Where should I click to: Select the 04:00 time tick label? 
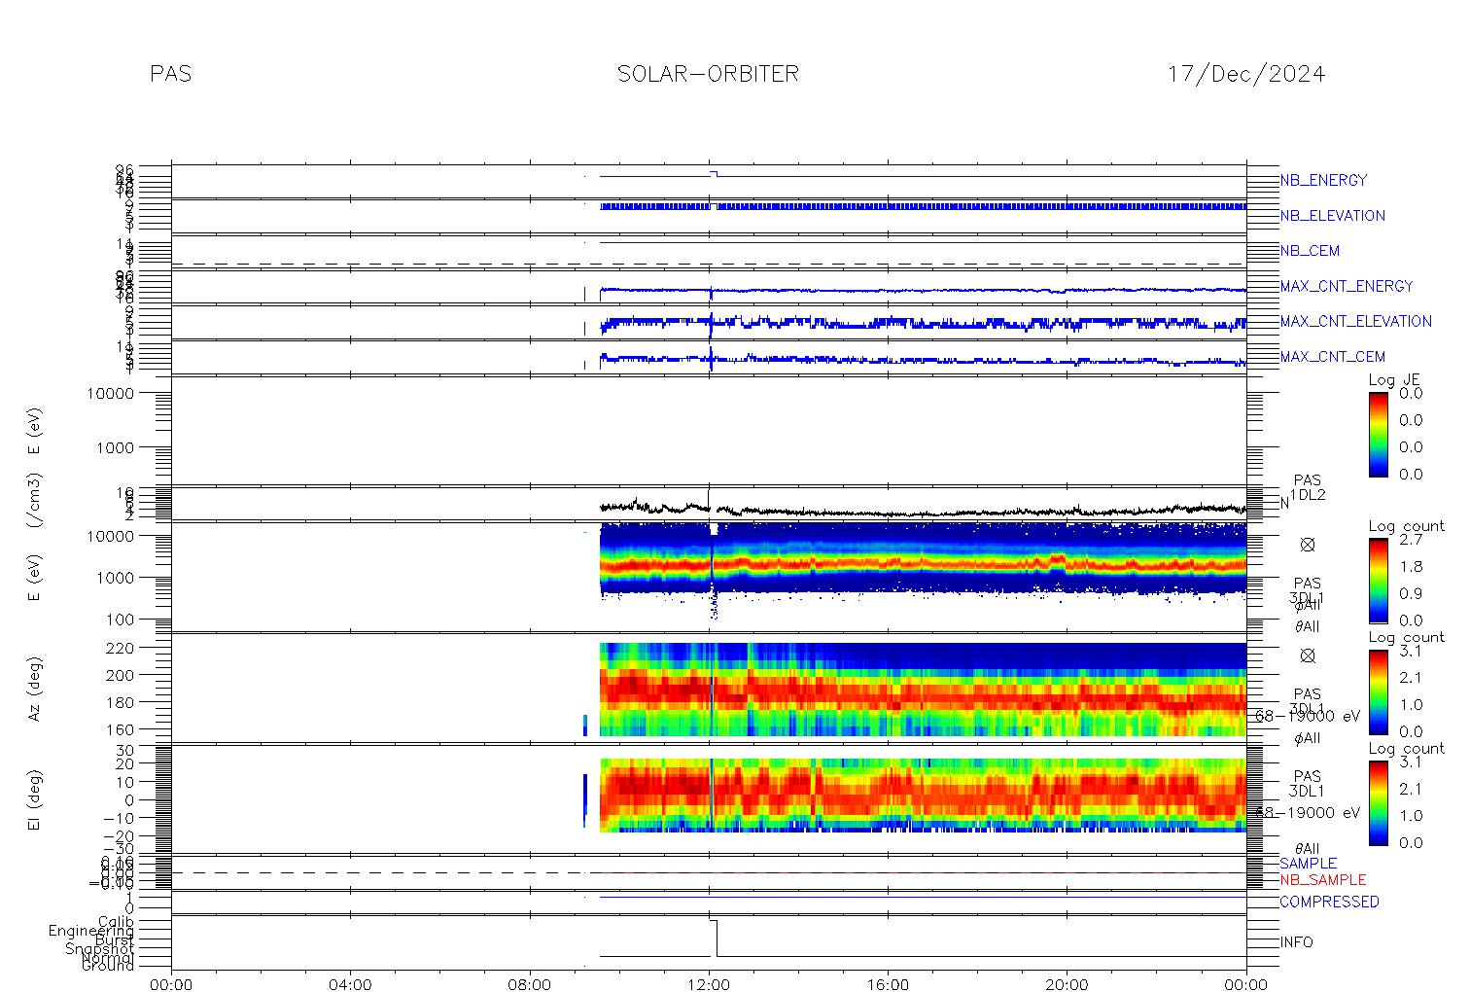point(350,984)
